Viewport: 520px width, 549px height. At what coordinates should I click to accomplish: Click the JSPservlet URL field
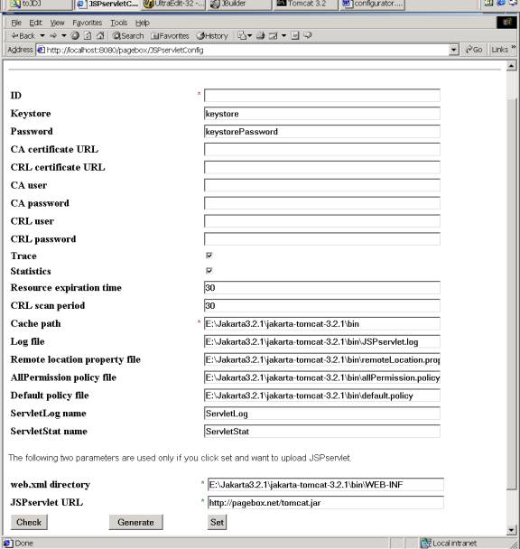[326, 503]
